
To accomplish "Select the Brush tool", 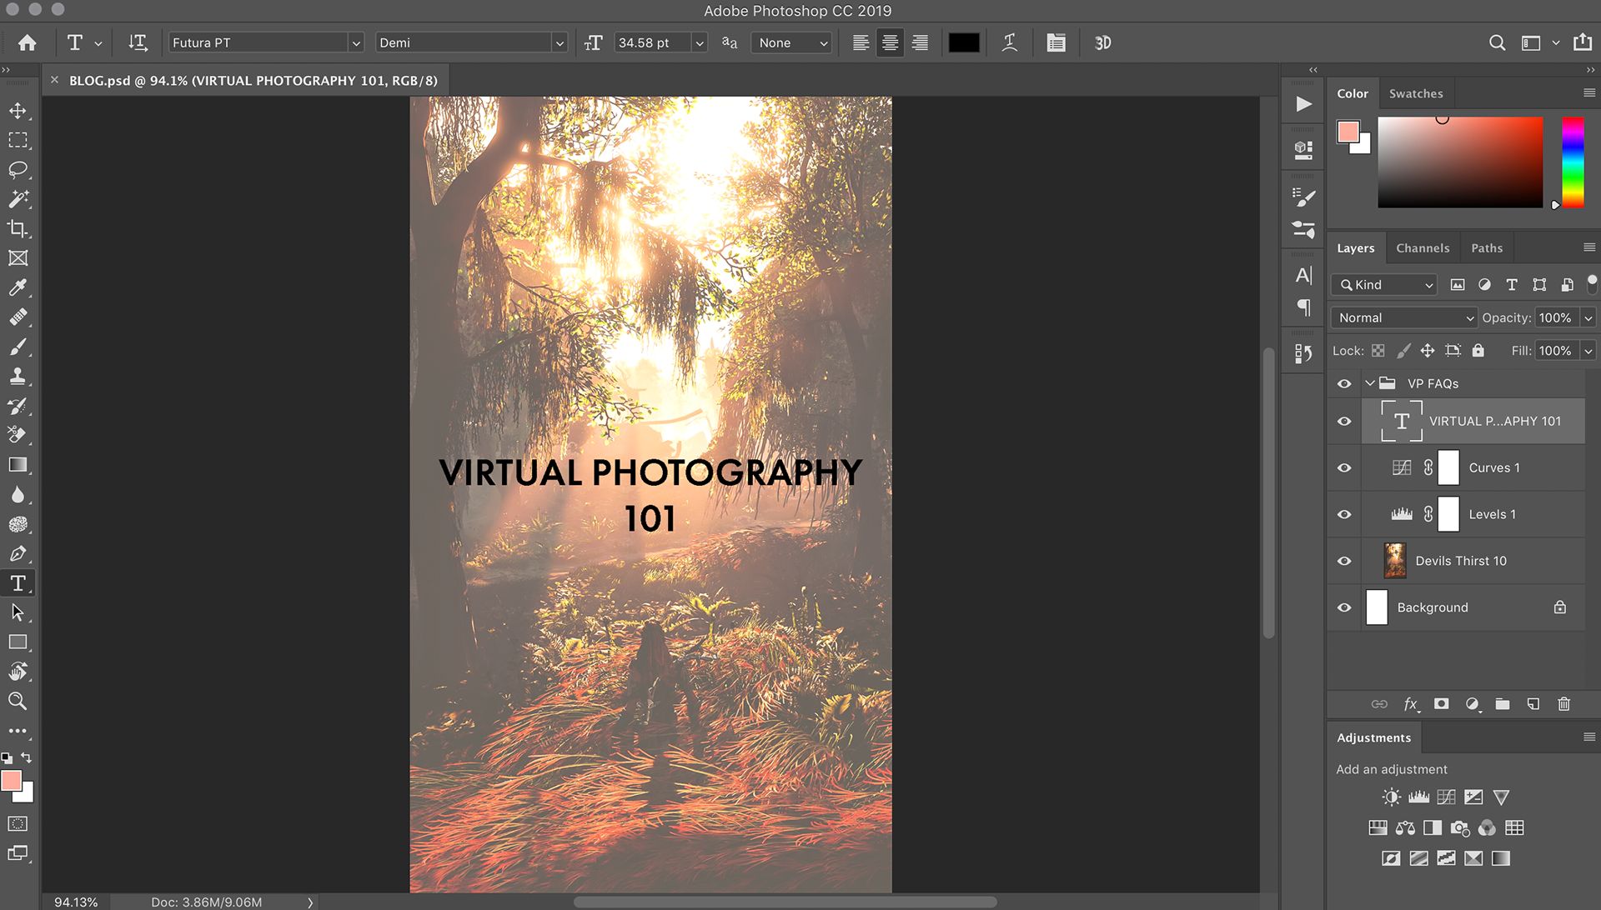I will pyautogui.click(x=18, y=347).
